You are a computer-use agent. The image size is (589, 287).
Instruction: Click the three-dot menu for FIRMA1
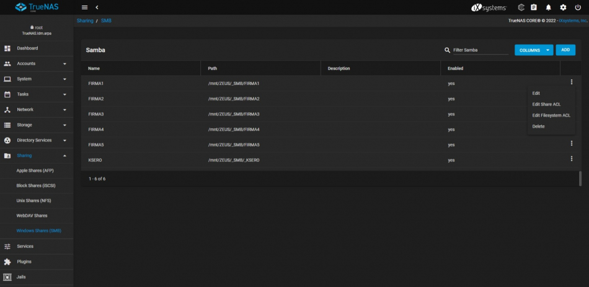pyautogui.click(x=571, y=82)
